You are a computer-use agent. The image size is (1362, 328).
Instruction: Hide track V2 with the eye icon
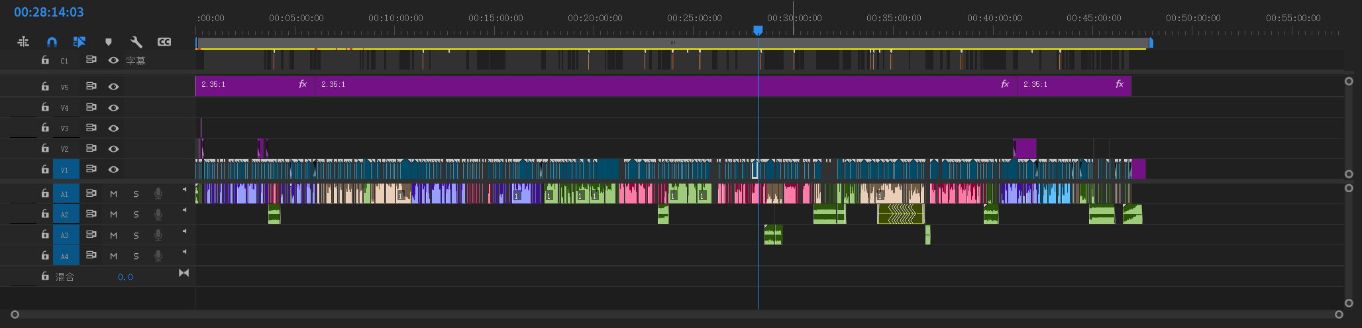(x=113, y=149)
